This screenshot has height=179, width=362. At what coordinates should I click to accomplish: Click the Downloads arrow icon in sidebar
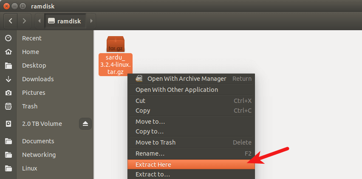coord(8,79)
